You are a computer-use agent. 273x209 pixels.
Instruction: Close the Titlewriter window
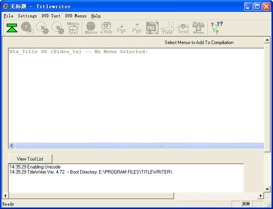[266, 7]
